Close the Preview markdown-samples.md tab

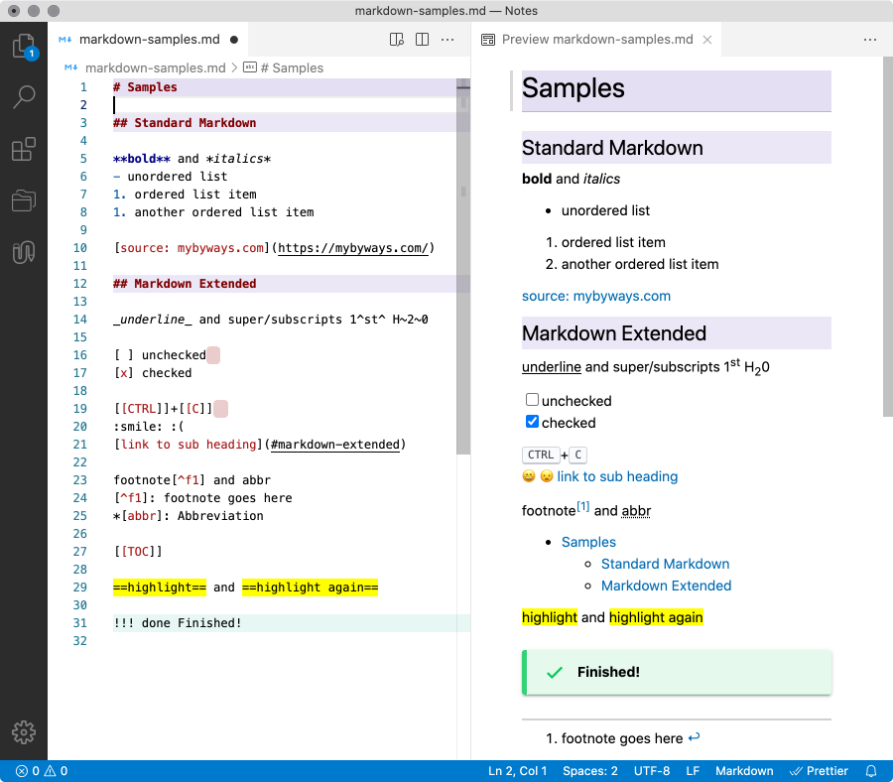(706, 40)
